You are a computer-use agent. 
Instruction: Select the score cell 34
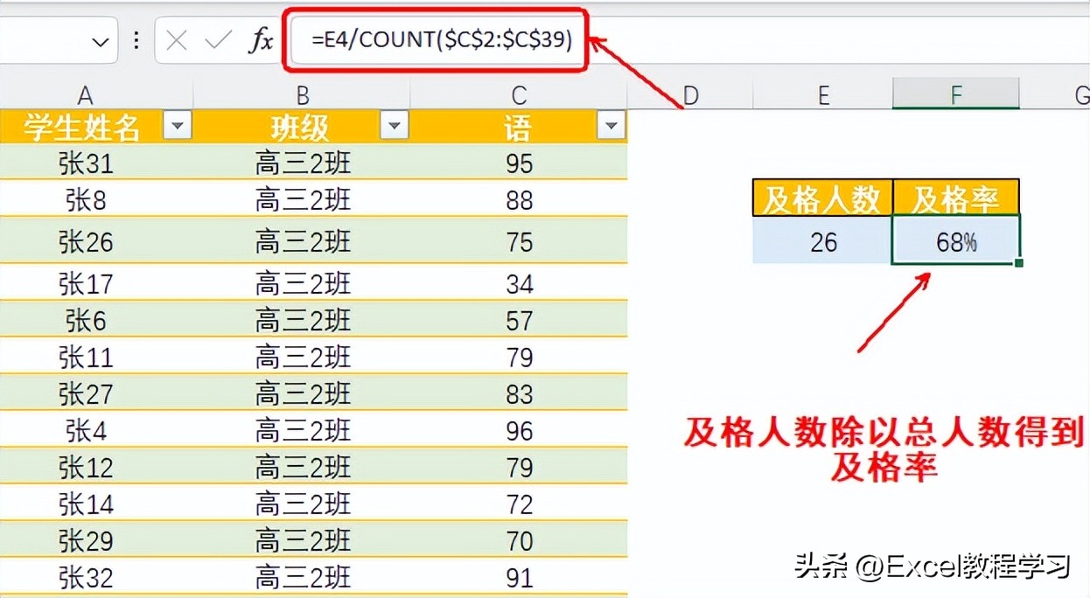[x=520, y=282]
